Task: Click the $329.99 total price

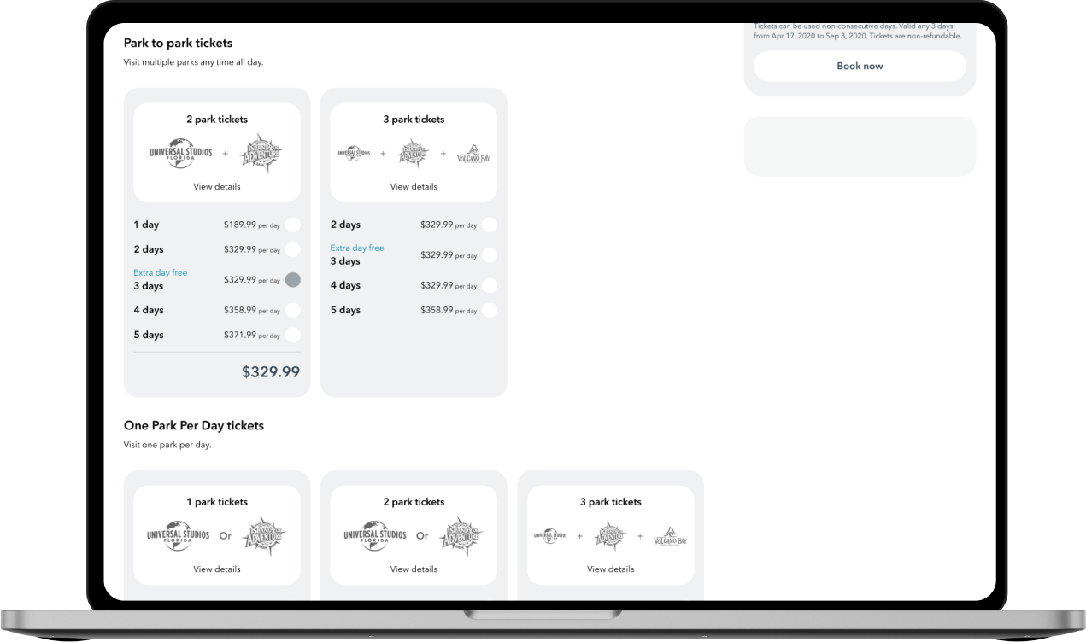Action: [271, 372]
